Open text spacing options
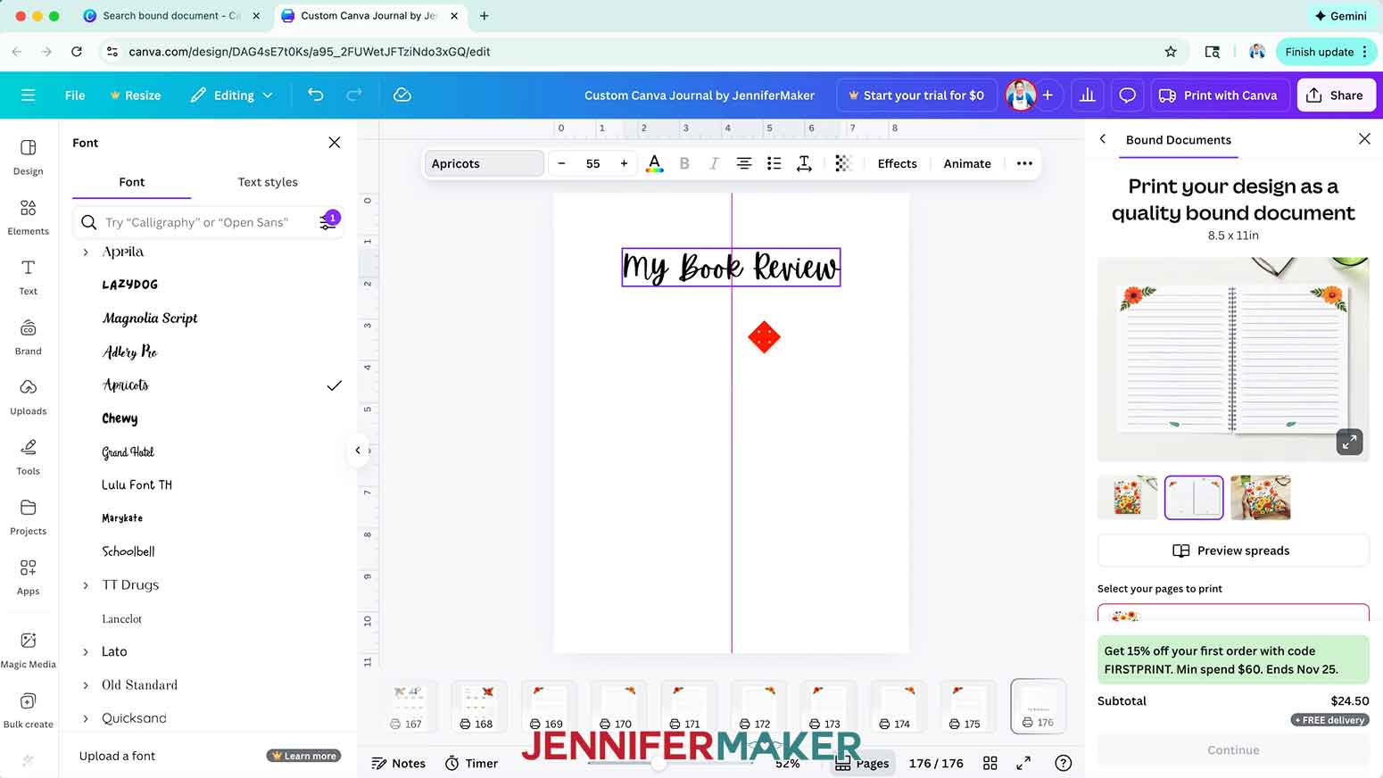This screenshot has height=778, width=1383. 804,163
